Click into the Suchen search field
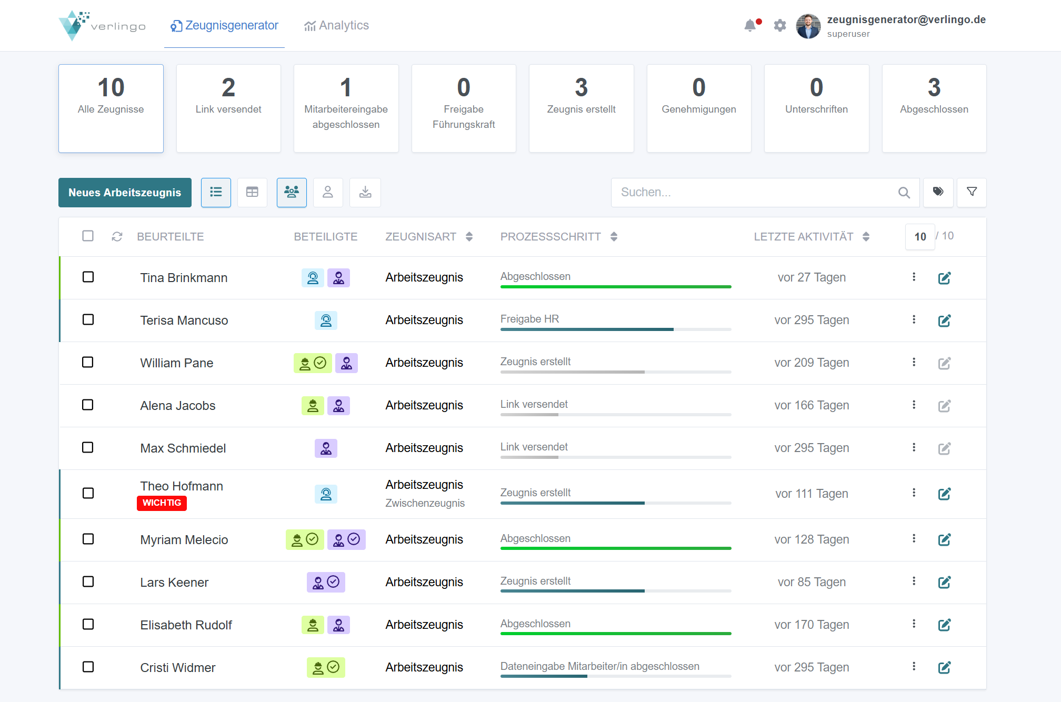Viewport: 1061px width, 702px height. (753, 193)
